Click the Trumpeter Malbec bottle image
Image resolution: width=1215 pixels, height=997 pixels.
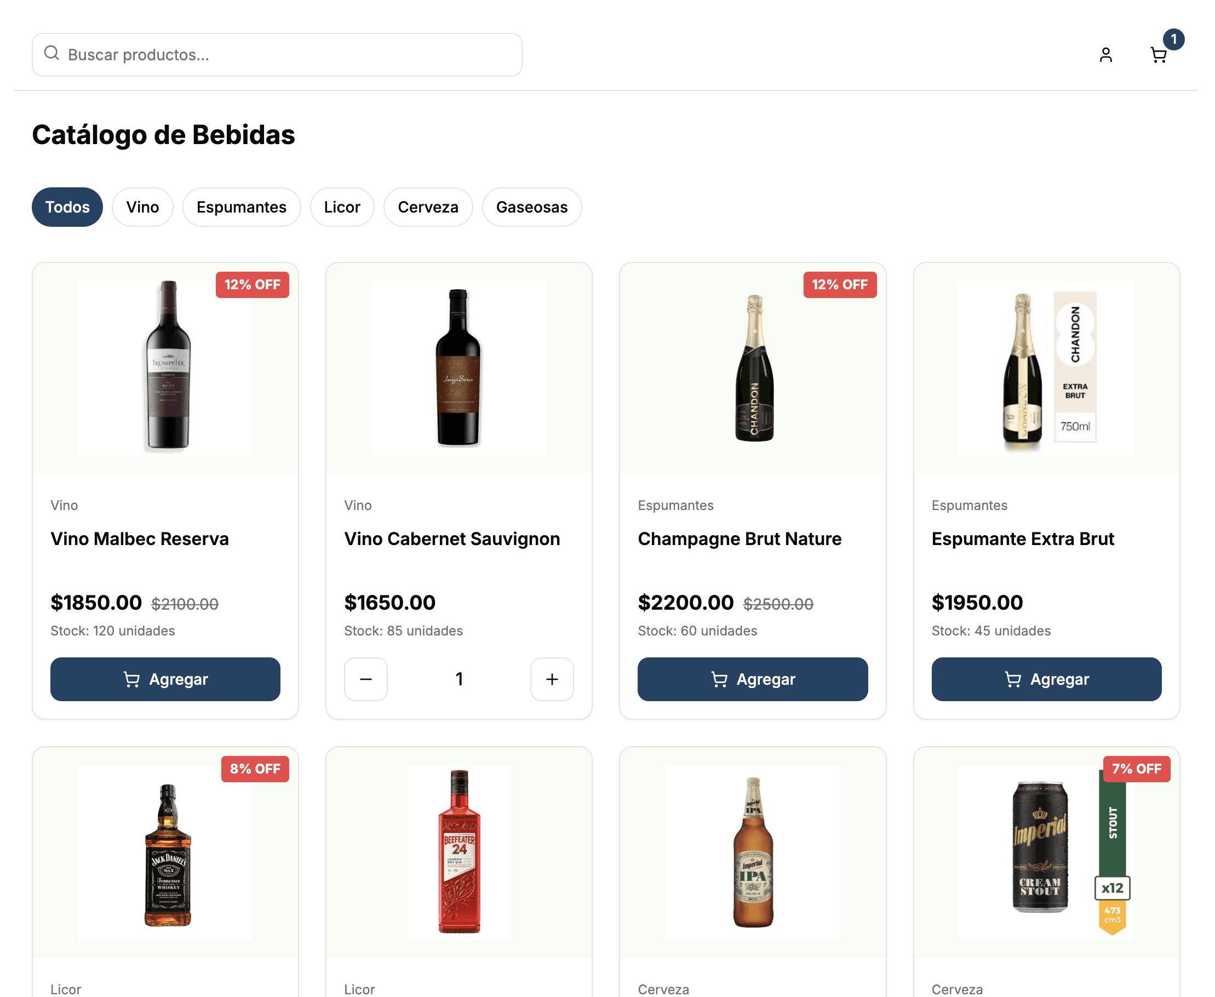click(x=165, y=368)
